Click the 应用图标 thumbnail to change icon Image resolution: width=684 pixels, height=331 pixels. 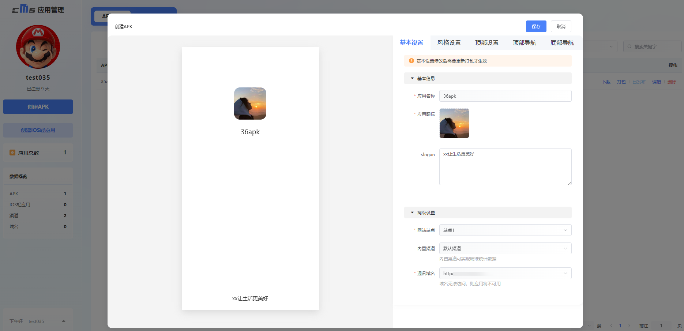[454, 123]
